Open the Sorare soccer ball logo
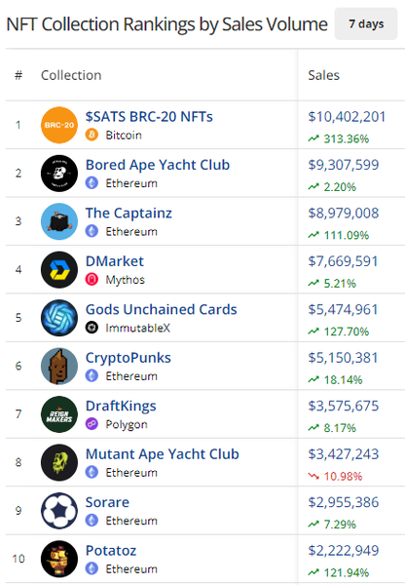The width and height of the screenshot is (405, 585). click(x=59, y=510)
